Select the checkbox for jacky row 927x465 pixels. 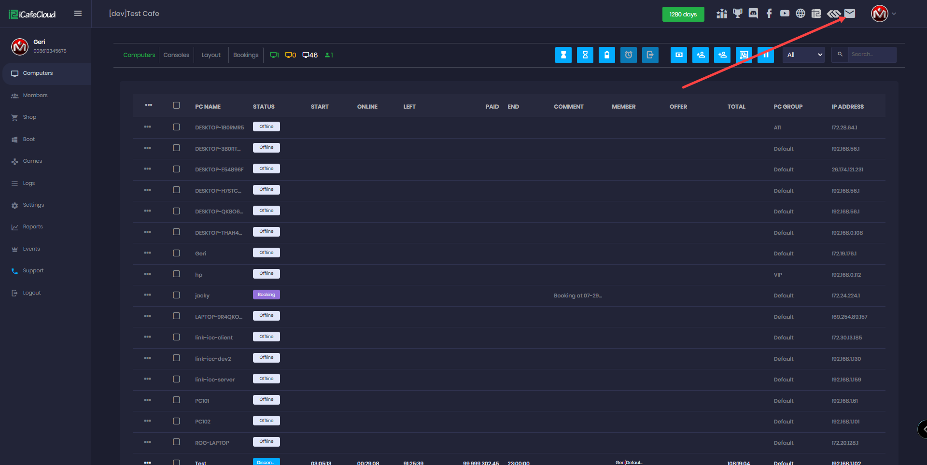tap(176, 295)
